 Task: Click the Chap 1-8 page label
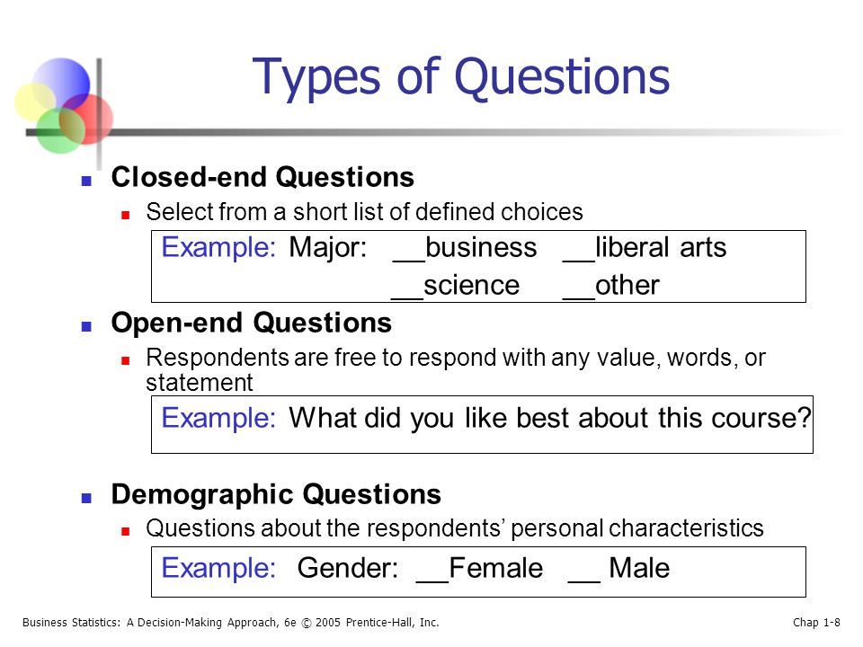pos(816,622)
